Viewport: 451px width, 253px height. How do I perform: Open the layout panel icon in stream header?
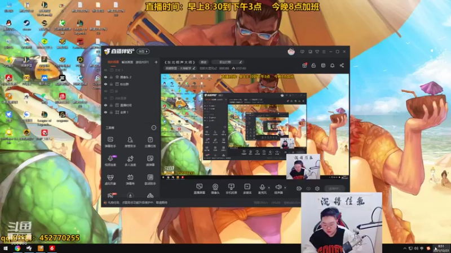(323, 65)
